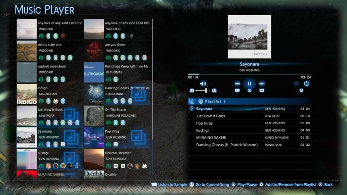Click the Fushigi album cover

(27, 159)
